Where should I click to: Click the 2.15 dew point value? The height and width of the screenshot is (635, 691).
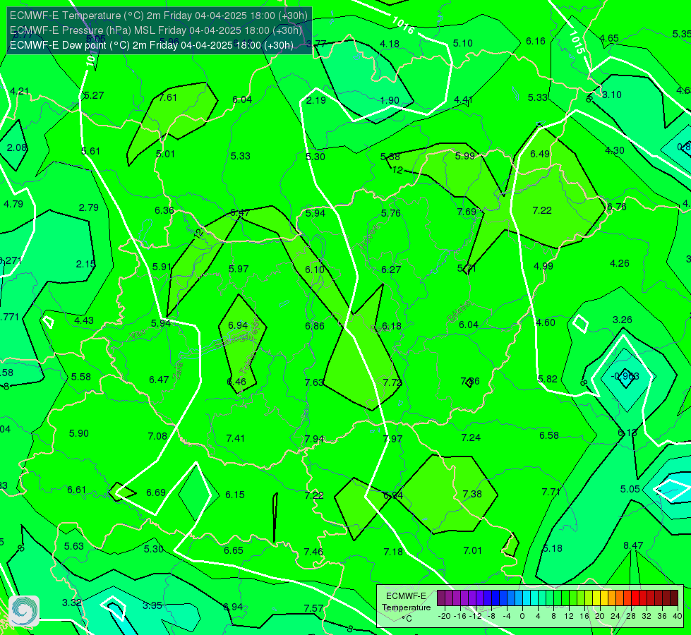tap(85, 263)
